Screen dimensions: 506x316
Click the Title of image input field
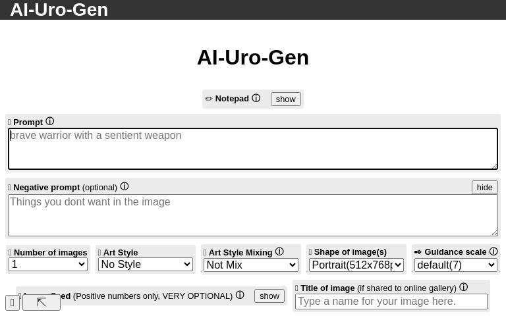coord(391,302)
